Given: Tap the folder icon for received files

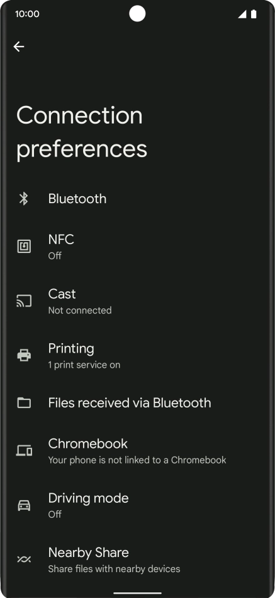Looking at the screenshot, I should pyautogui.click(x=24, y=402).
